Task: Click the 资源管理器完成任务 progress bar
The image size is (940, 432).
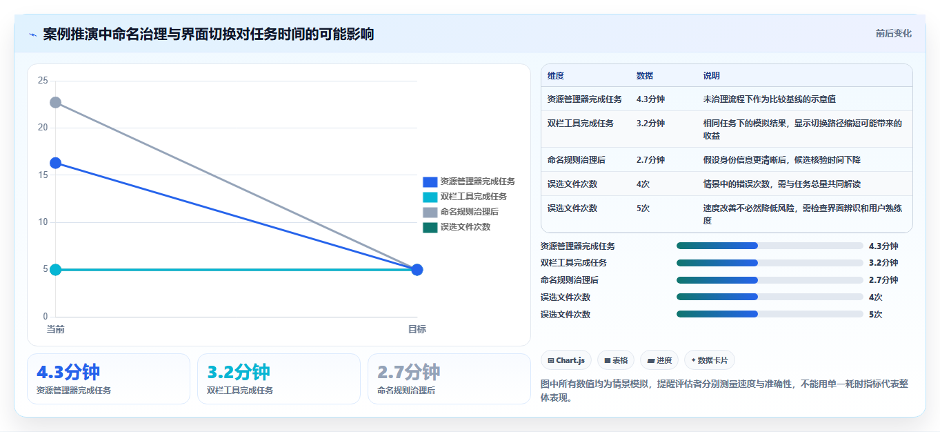Action: tap(770, 246)
